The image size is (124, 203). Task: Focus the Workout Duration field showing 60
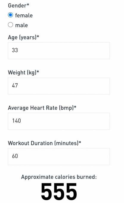[59, 156]
